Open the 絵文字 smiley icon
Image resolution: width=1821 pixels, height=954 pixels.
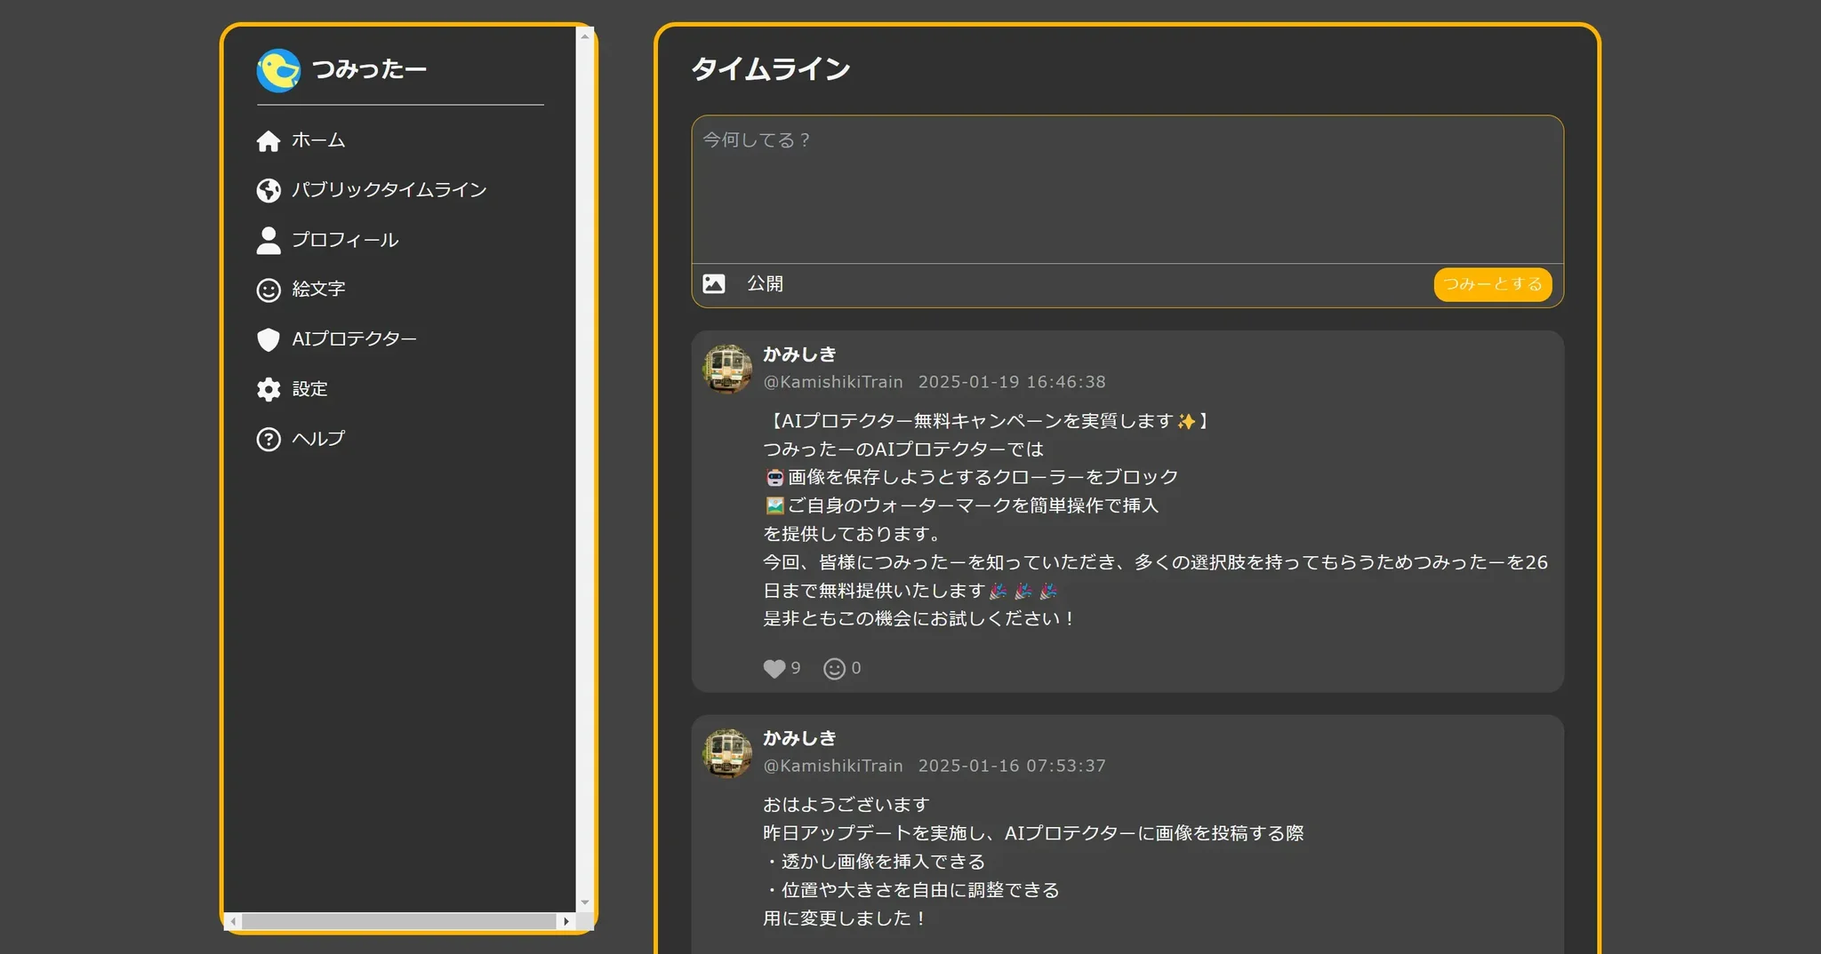269,289
